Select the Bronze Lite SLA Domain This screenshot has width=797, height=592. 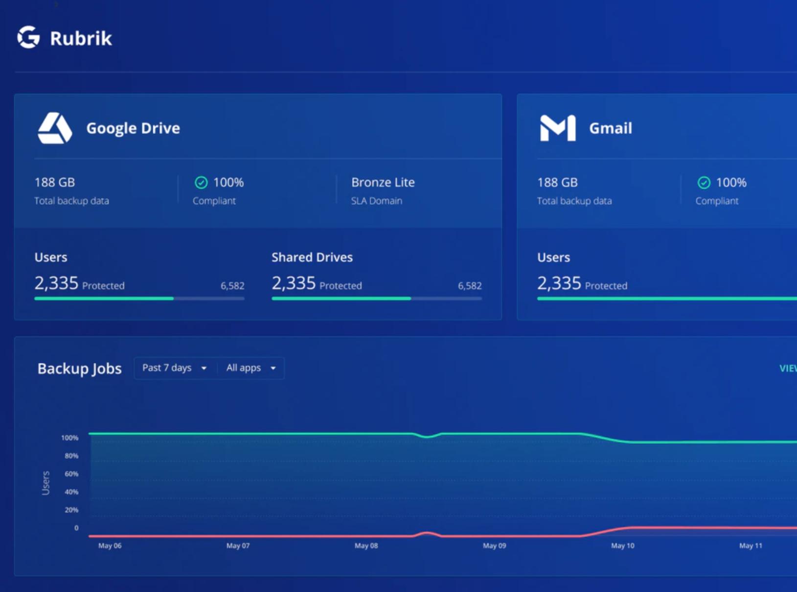383,183
